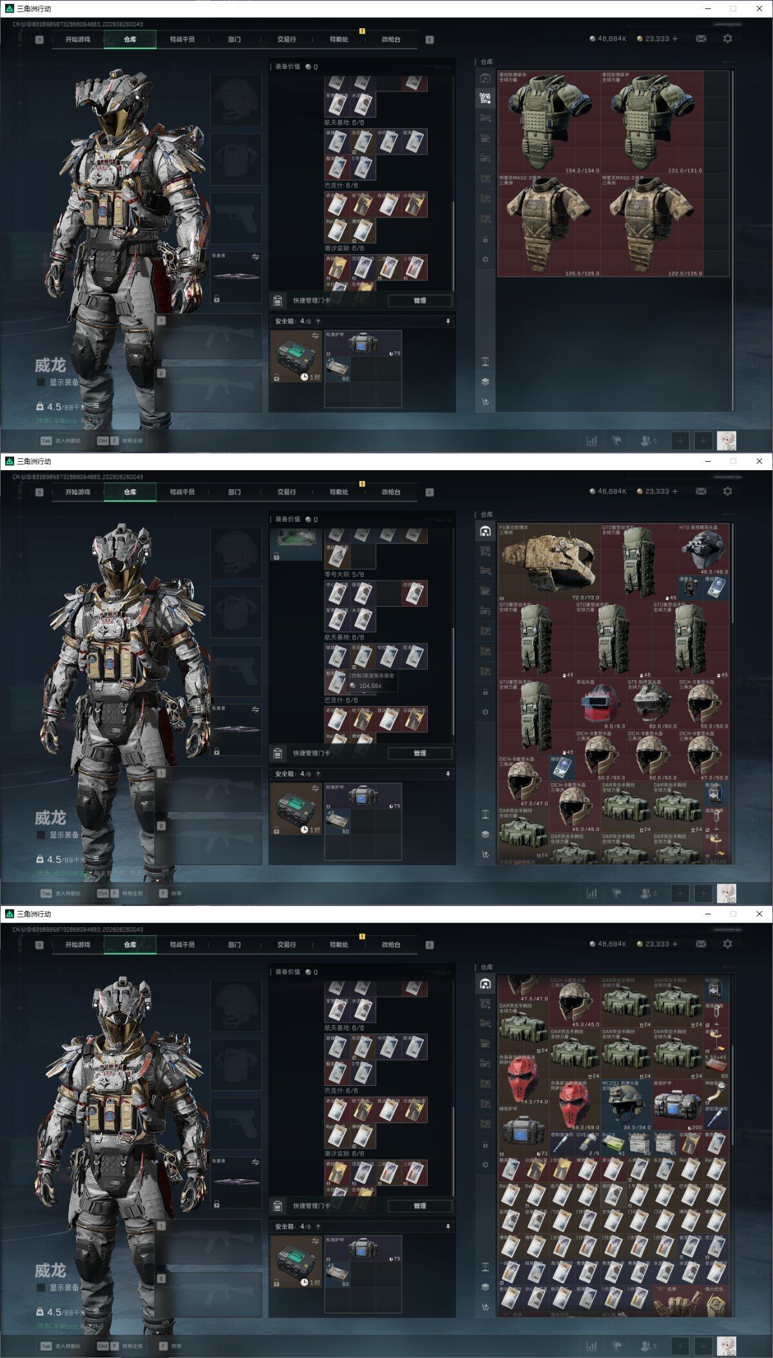Image resolution: width=773 pixels, height=1358 pixels.
Task: Select armor showing 134.0/134.0 in top window
Action: click(x=549, y=123)
